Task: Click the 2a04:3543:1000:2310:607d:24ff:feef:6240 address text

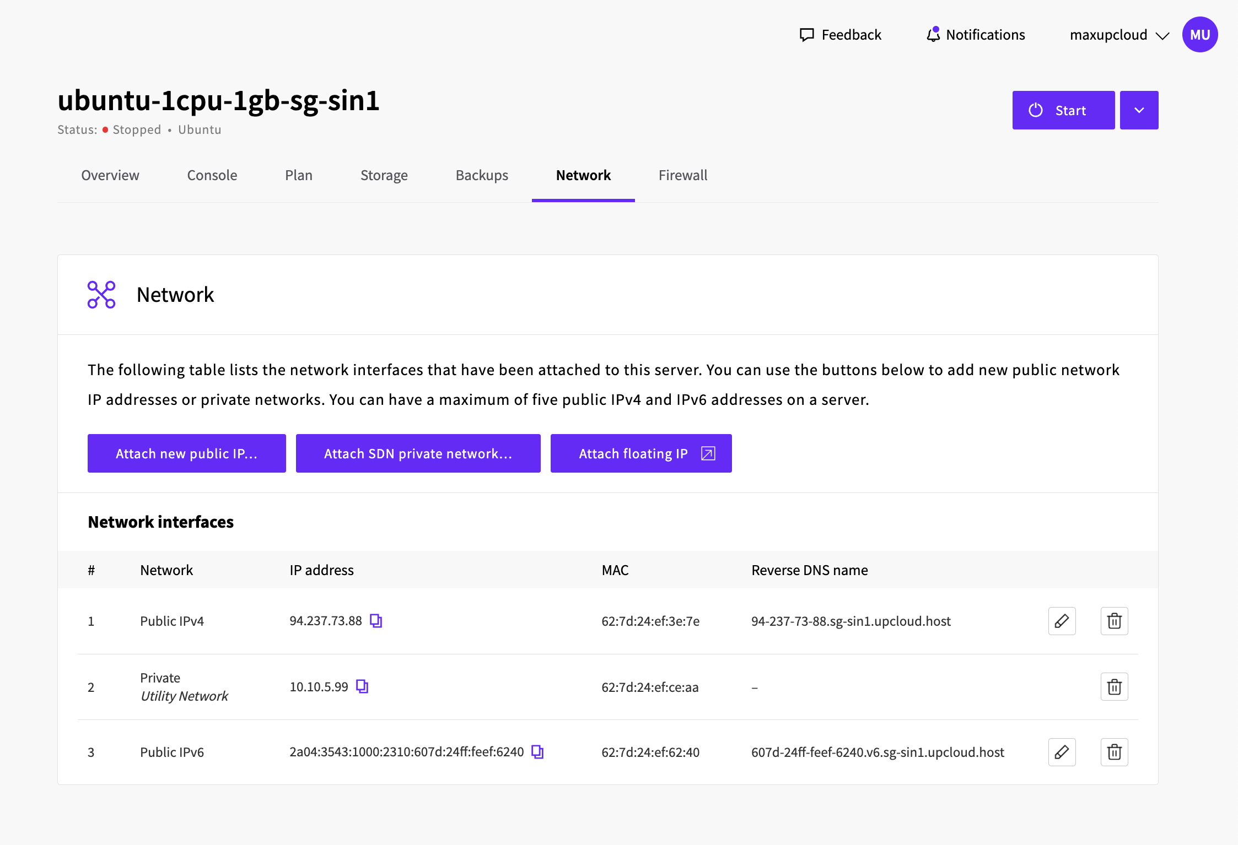Action: tap(407, 752)
